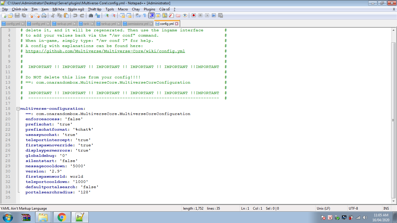This screenshot has width=397, height=223.
Task: Save the current file using the toolbar
Action: pyautogui.click(x=17, y=15)
